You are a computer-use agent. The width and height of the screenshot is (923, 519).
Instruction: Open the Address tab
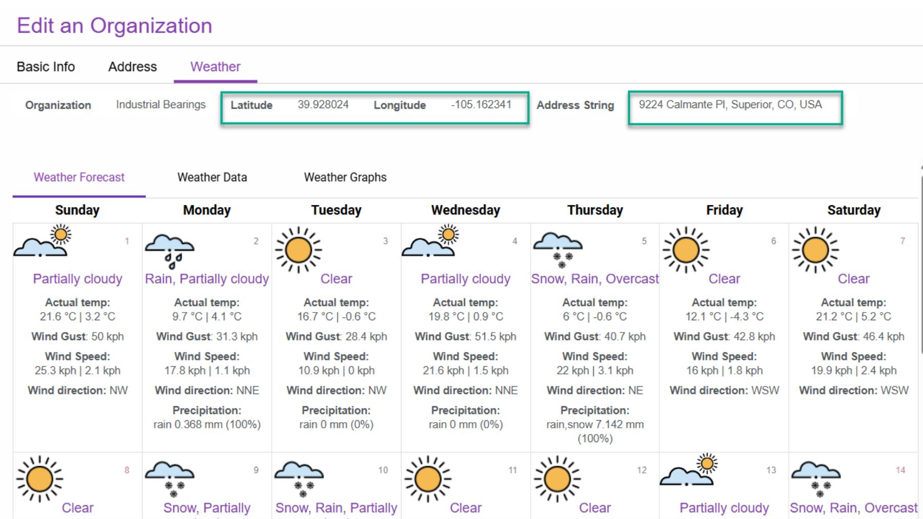coord(132,67)
